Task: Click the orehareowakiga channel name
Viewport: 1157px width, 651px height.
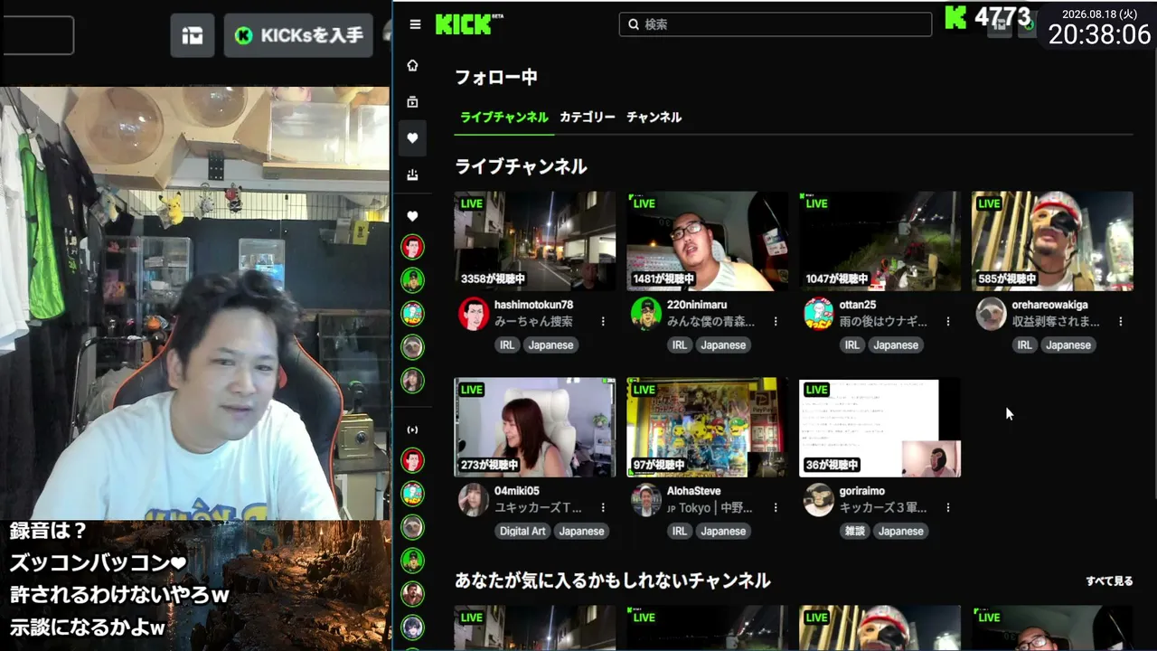Action: pyautogui.click(x=1050, y=305)
